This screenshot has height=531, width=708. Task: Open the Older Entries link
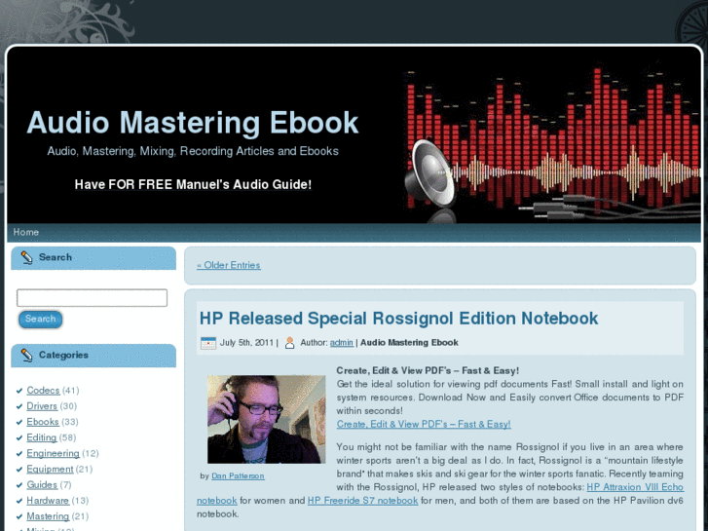tap(229, 265)
